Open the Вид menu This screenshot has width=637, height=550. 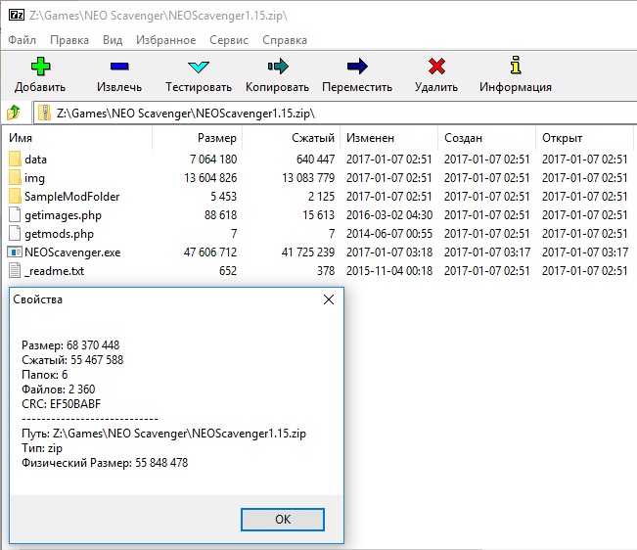pos(113,40)
